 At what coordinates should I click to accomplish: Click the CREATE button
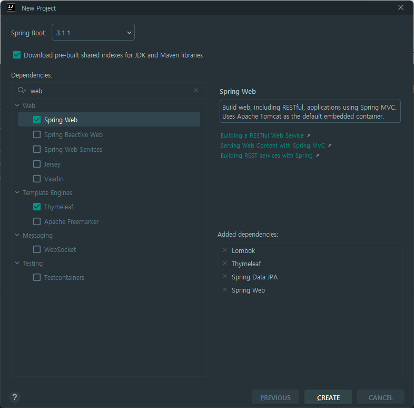coord(328,397)
